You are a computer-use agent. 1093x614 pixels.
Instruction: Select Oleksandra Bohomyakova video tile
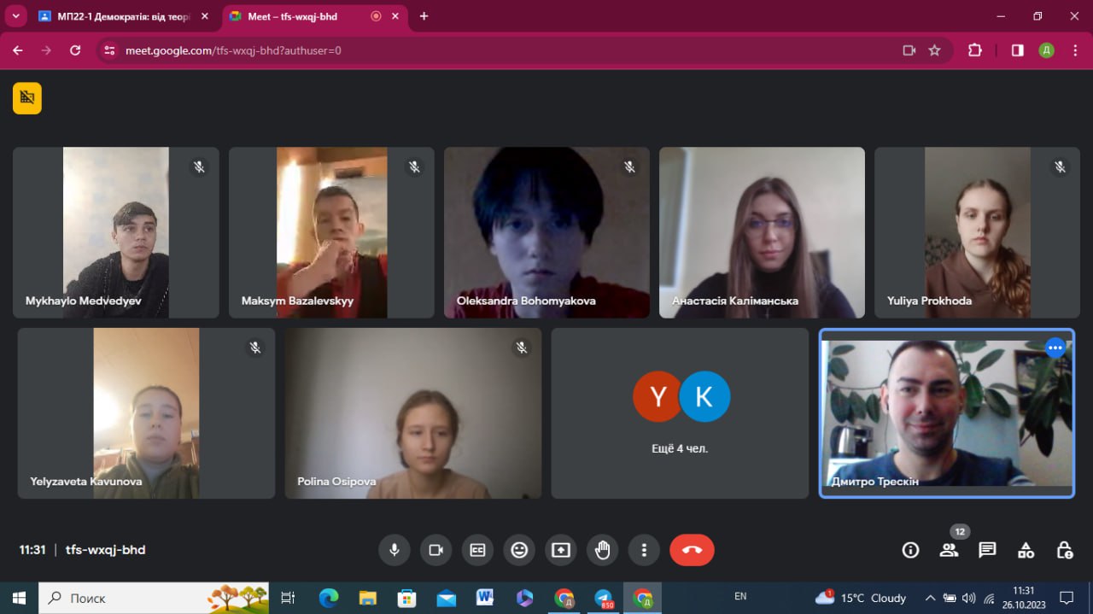546,232
